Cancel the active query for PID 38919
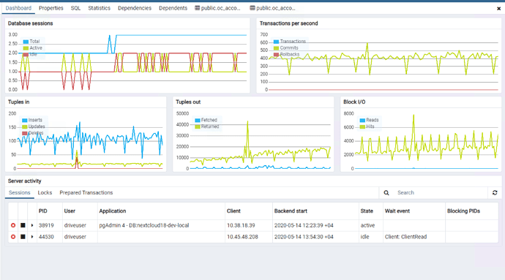Viewport: 505px width, 280px height. [x=13, y=225]
